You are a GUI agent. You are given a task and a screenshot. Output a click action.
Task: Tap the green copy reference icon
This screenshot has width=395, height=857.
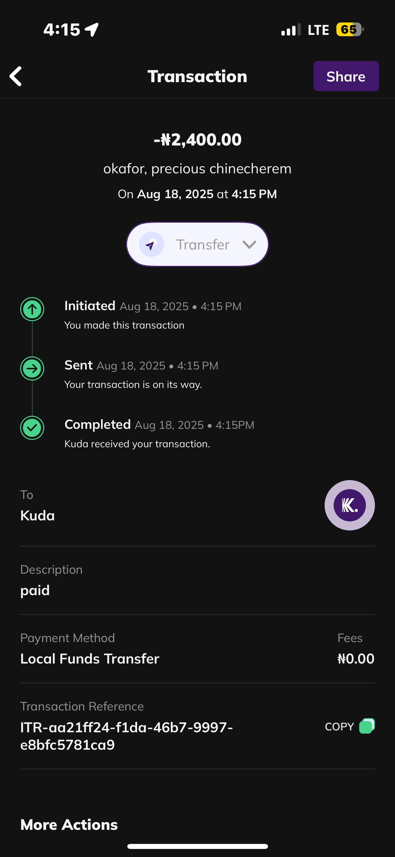pyautogui.click(x=367, y=726)
